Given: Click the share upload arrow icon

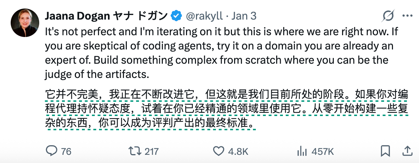Looking at the screenshot, I should [407, 151].
